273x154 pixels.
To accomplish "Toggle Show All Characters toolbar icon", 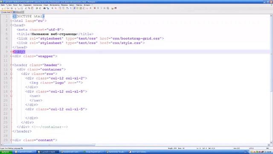I will 70,8.
